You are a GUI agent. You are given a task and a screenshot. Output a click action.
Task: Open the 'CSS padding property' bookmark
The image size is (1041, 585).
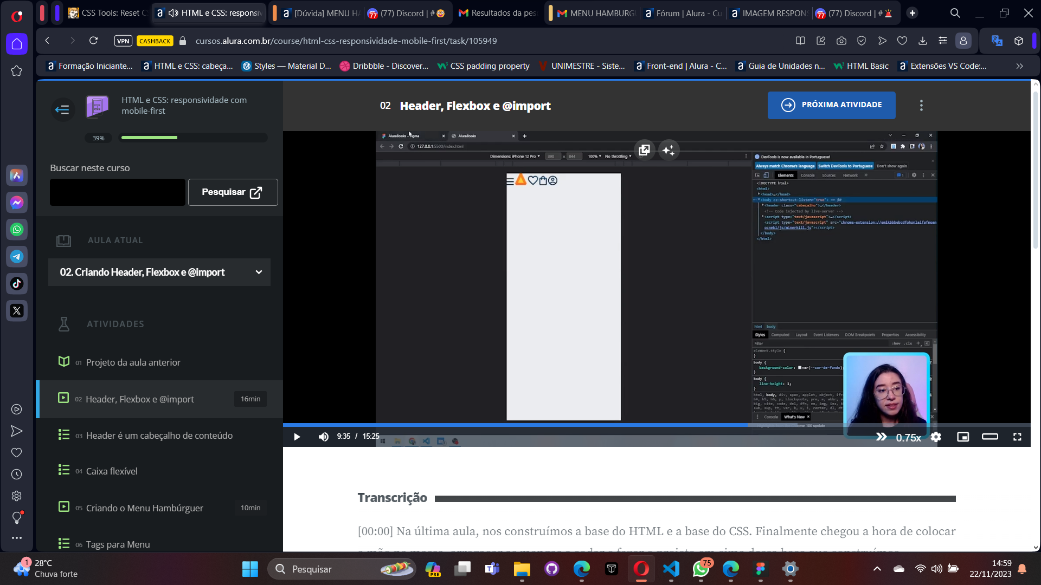pyautogui.click(x=483, y=66)
